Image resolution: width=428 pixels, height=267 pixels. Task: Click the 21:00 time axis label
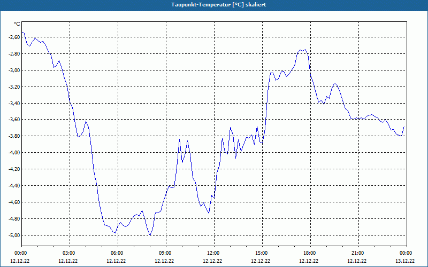pos(358,253)
